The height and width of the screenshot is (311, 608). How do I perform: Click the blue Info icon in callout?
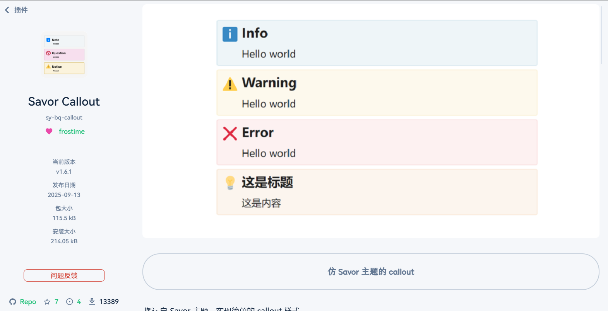point(230,34)
